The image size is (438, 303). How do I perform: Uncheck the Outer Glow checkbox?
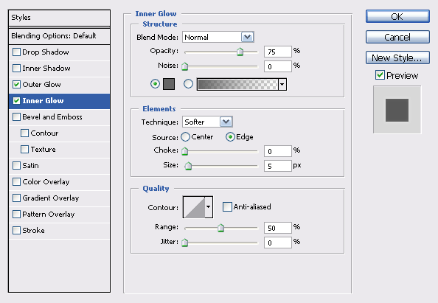(x=16, y=85)
